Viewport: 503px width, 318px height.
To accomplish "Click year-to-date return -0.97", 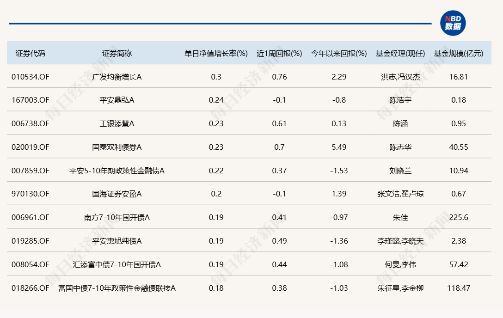I will coord(339,218).
